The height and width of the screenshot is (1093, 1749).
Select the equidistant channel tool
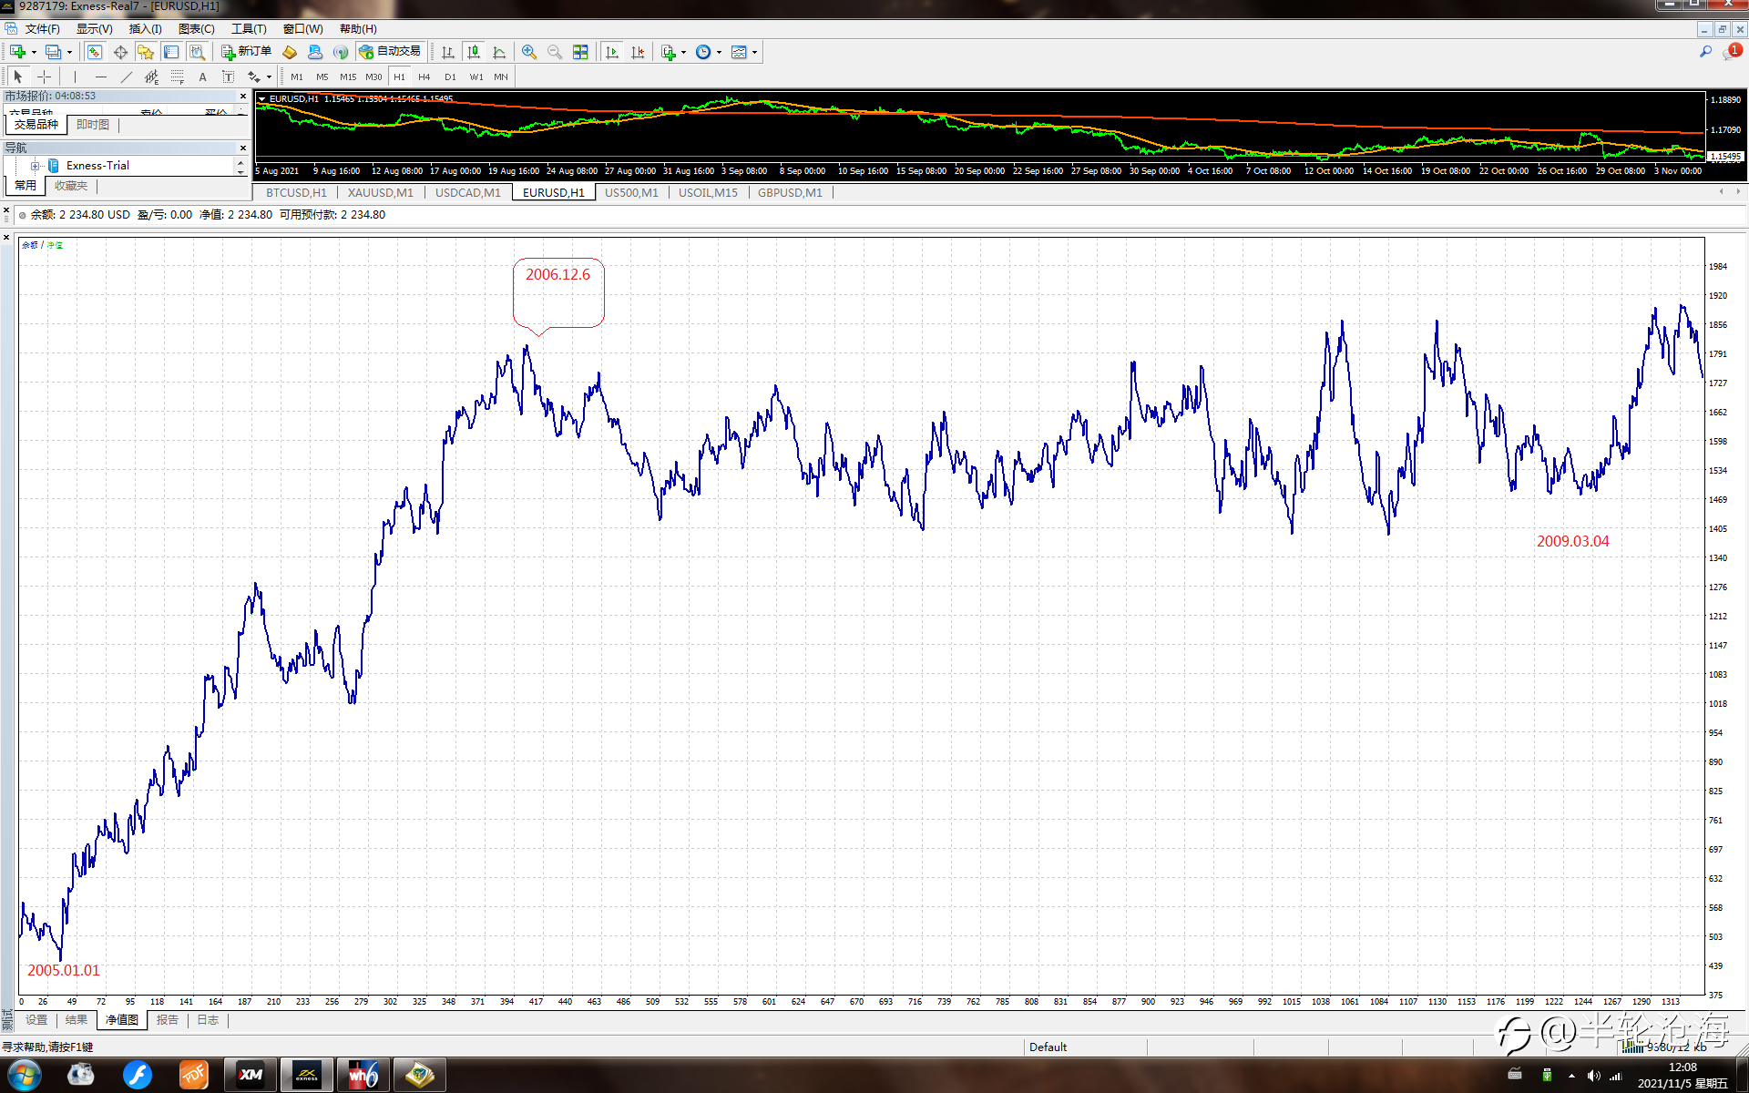(x=152, y=77)
